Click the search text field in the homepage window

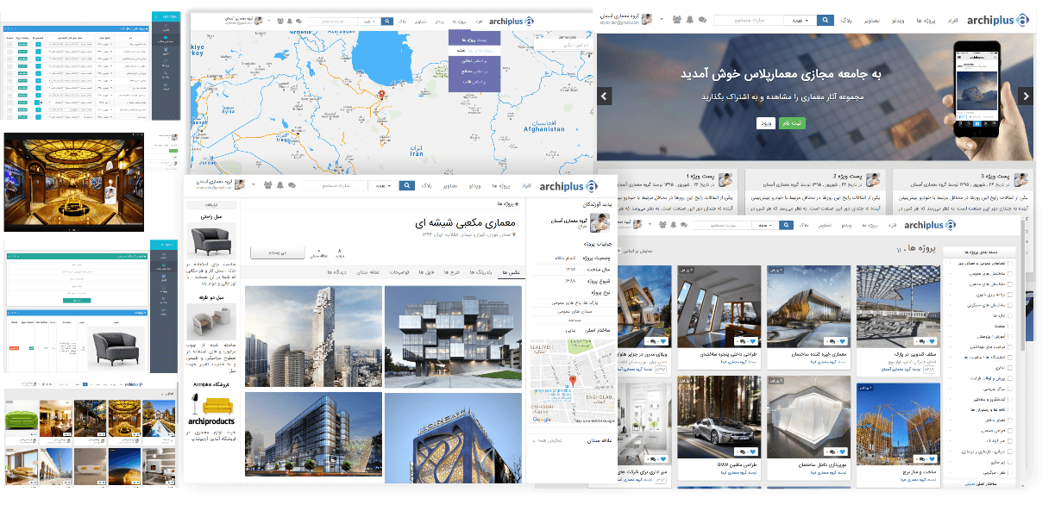pos(748,19)
